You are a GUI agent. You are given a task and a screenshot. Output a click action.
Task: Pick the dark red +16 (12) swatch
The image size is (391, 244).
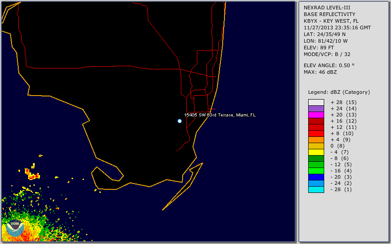click(316, 121)
